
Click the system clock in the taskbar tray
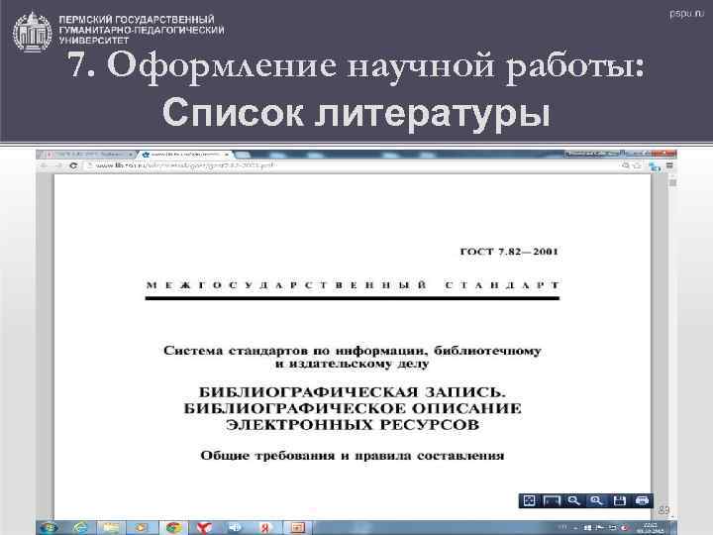click(650, 528)
